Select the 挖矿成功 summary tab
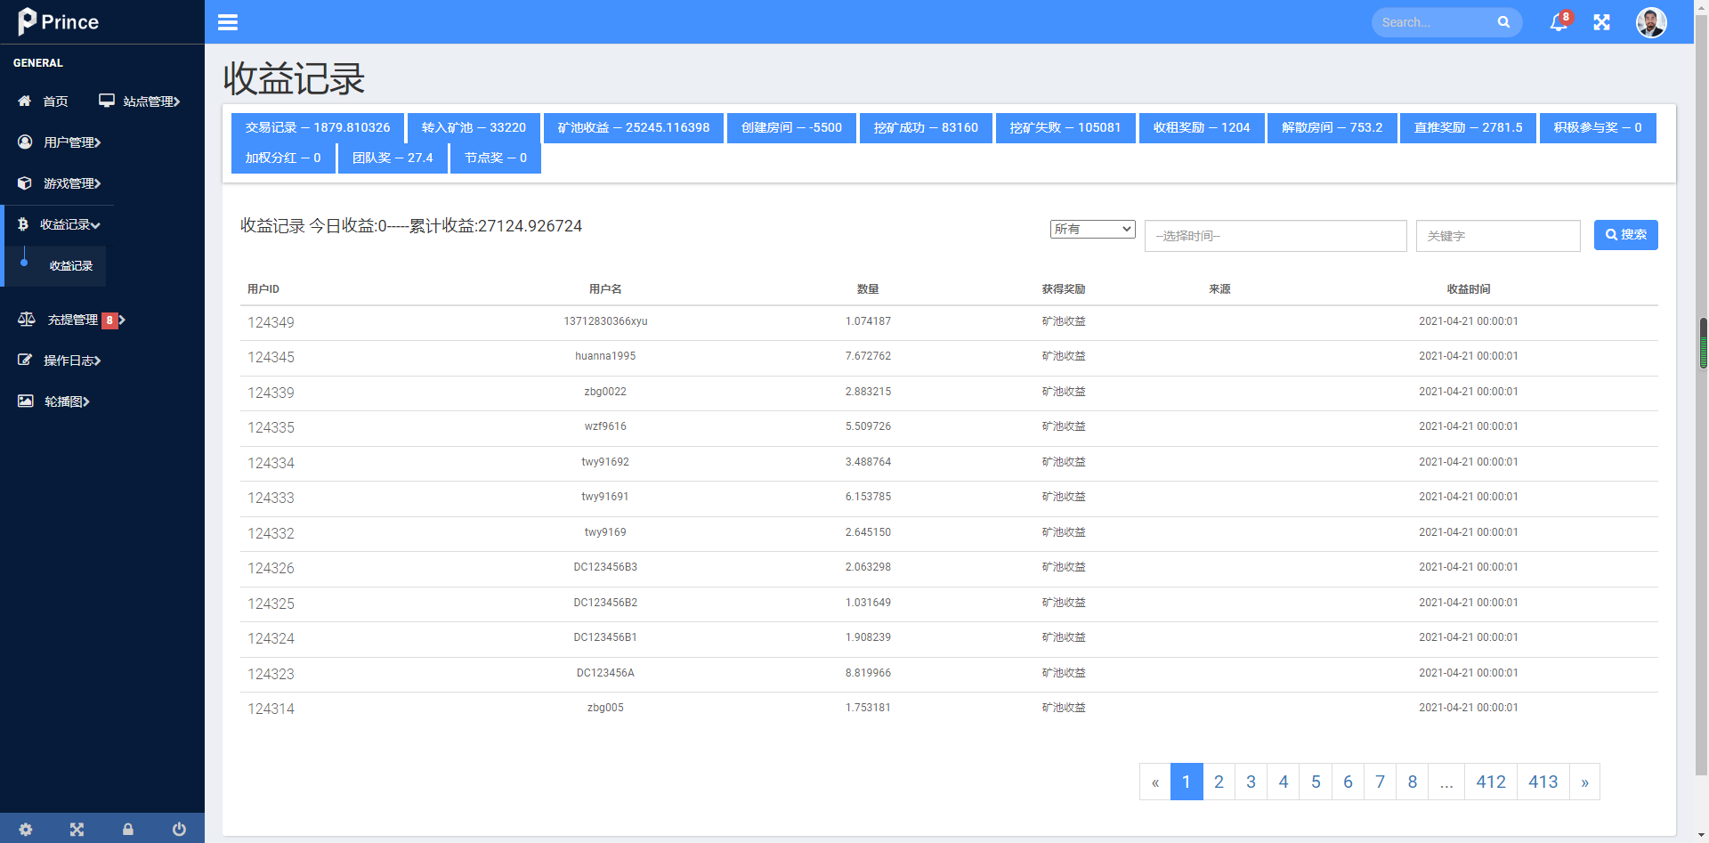The image size is (1709, 843). (926, 128)
